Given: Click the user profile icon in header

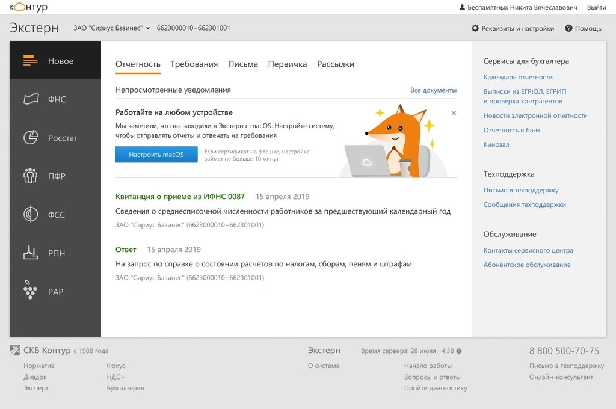Looking at the screenshot, I should (x=463, y=7).
